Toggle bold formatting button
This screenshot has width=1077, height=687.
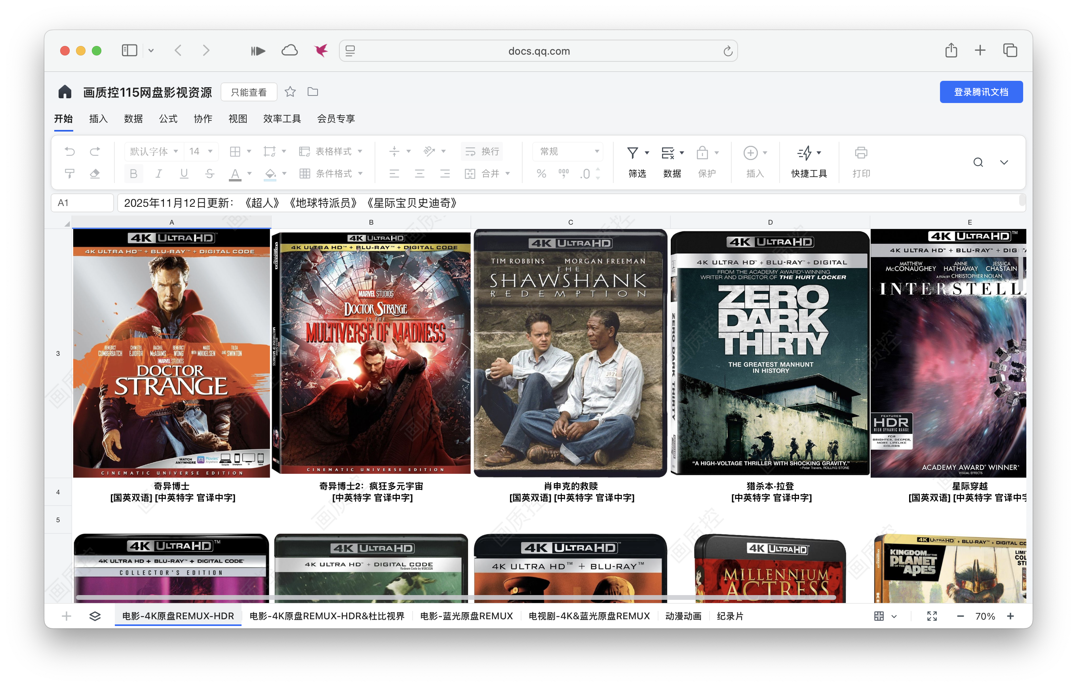tap(133, 174)
